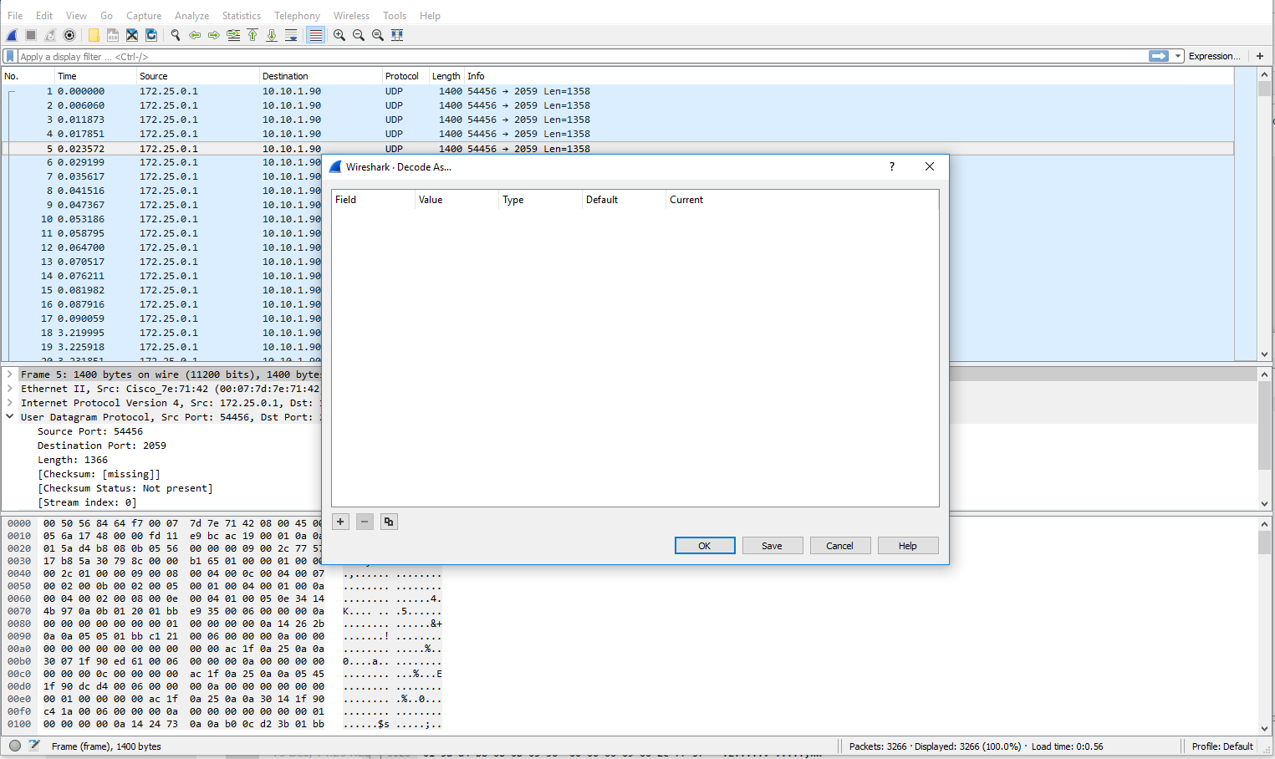Image resolution: width=1275 pixels, height=759 pixels.
Task: Click the find packet magnifier icon
Action: [176, 35]
